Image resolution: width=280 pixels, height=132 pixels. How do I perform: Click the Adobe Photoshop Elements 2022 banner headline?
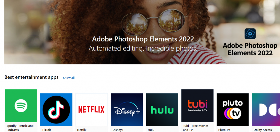(143, 39)
